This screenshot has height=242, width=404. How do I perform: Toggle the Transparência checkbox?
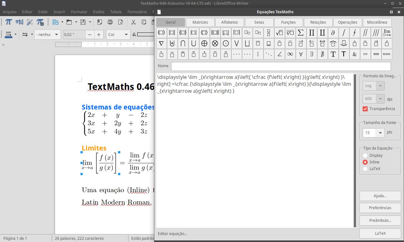365,109
